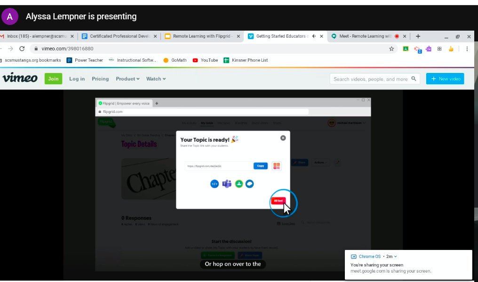
Task: Open the Google Classroom extension icon
Action: (x=406, y=48)
